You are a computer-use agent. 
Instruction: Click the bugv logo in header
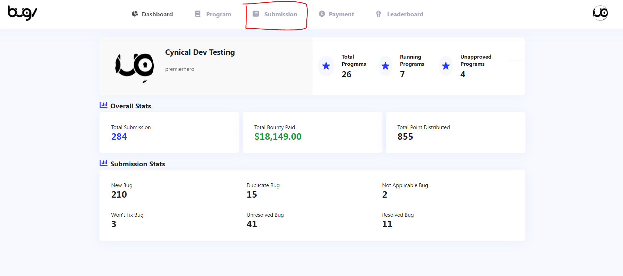pos(22,13)
